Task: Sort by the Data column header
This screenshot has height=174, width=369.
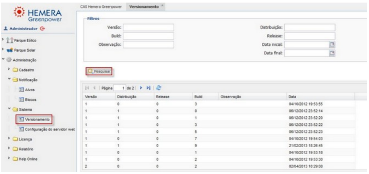Action: (x=292, y=97)
